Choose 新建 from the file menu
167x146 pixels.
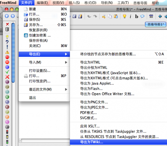point(44,9)
